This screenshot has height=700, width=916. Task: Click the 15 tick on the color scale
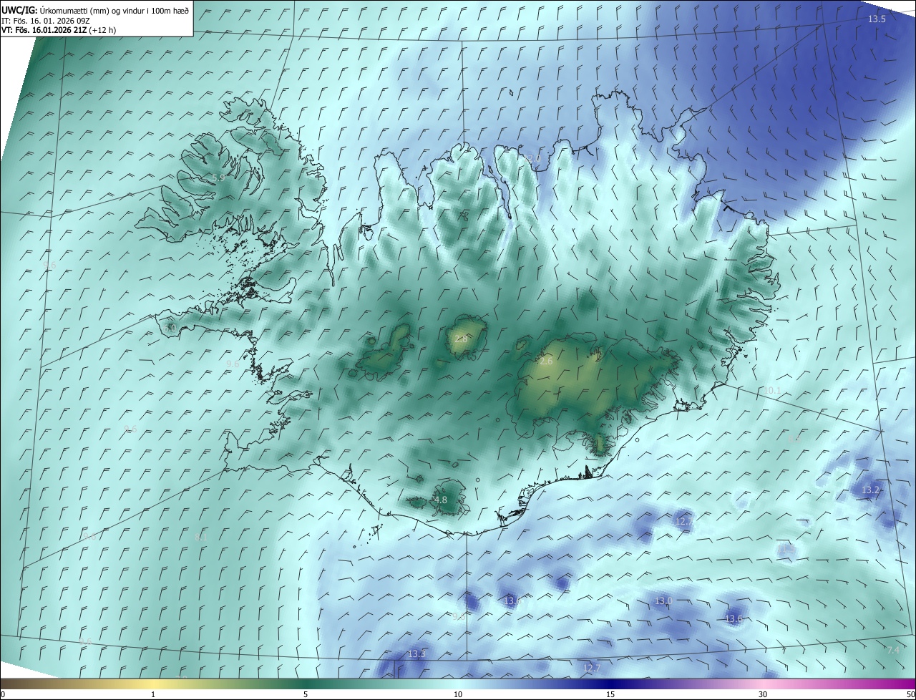click(x=610, y=695)
